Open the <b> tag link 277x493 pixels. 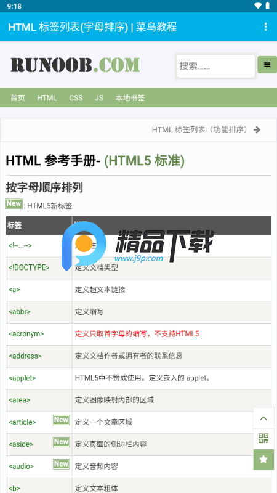[x=14, y=488]
